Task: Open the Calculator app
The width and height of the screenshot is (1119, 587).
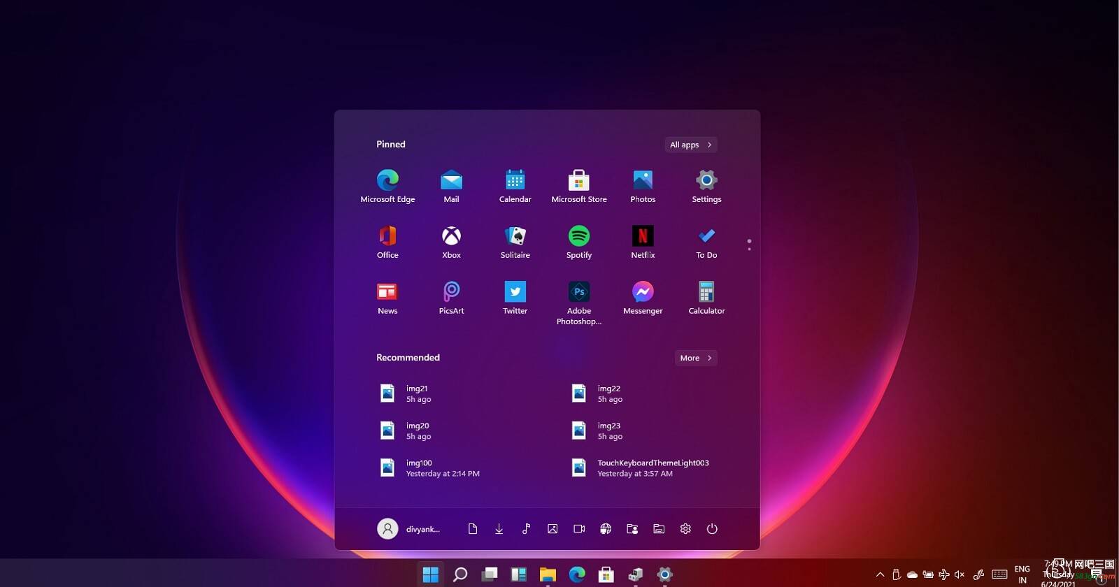Action: click(x=706, y=298)
